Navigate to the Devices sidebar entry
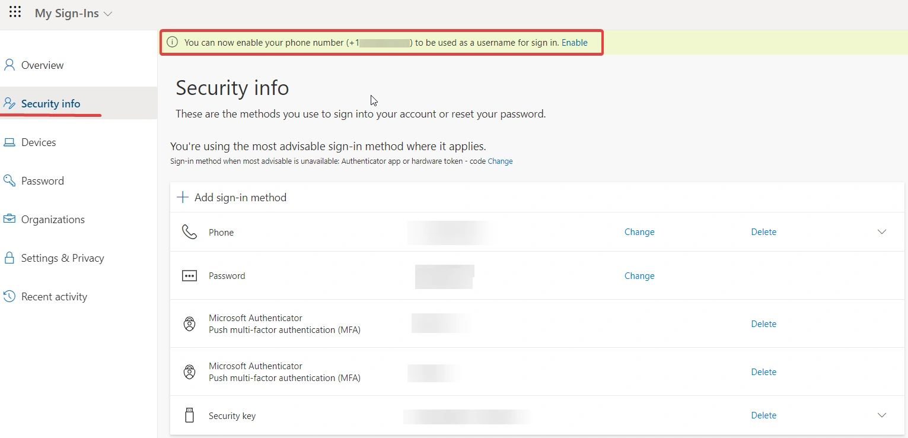This screenshot has width=908, height=438. click(39, 142)
